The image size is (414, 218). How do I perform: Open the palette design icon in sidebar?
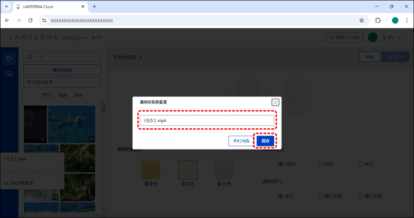tap(9, 59)
